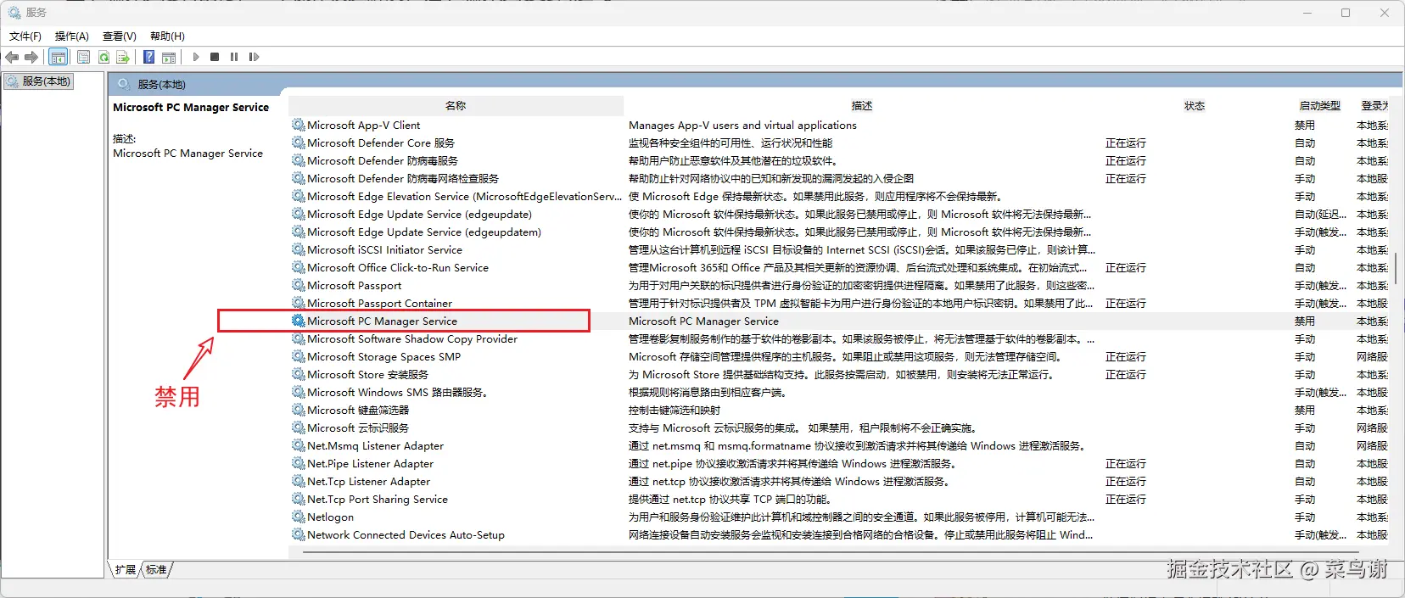The height and width of the screenshot is (598, 1405).
Task: Click the Export List toolbar icon
Action: click(123, 57)
